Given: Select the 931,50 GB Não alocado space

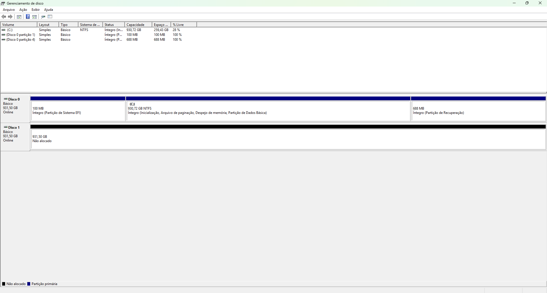Looking at the screenshot, I should [x=288, y=137].
